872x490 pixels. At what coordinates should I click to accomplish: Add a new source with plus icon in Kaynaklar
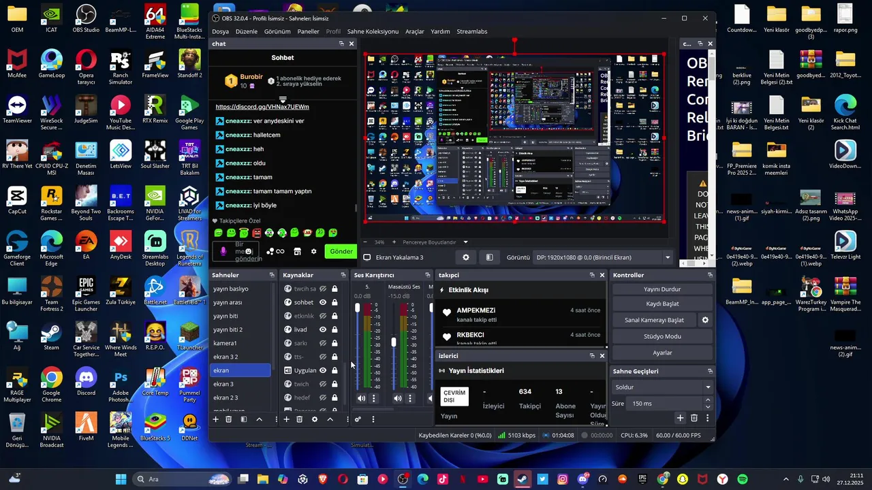click(287, 419)
